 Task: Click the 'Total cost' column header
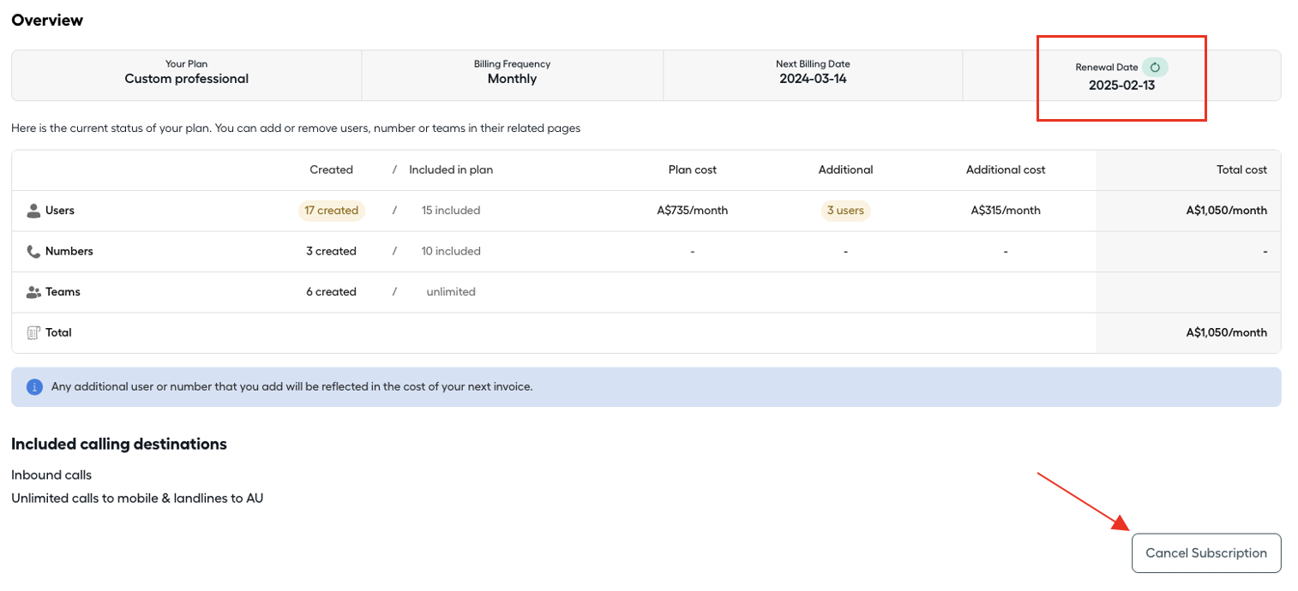(x=1241, y=170)
